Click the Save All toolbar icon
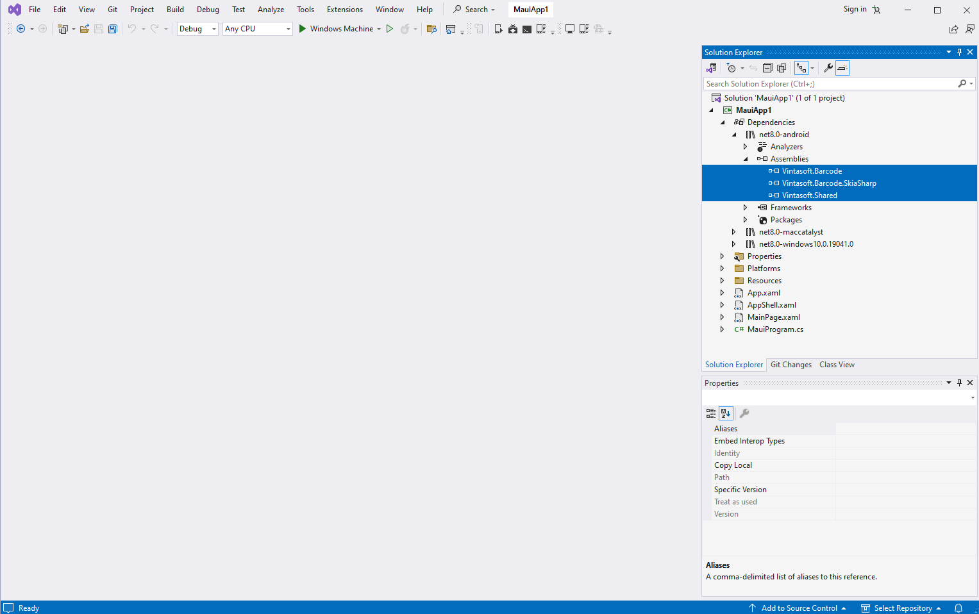Viewport: 979px width, 614px height. [x=113, y=29]
